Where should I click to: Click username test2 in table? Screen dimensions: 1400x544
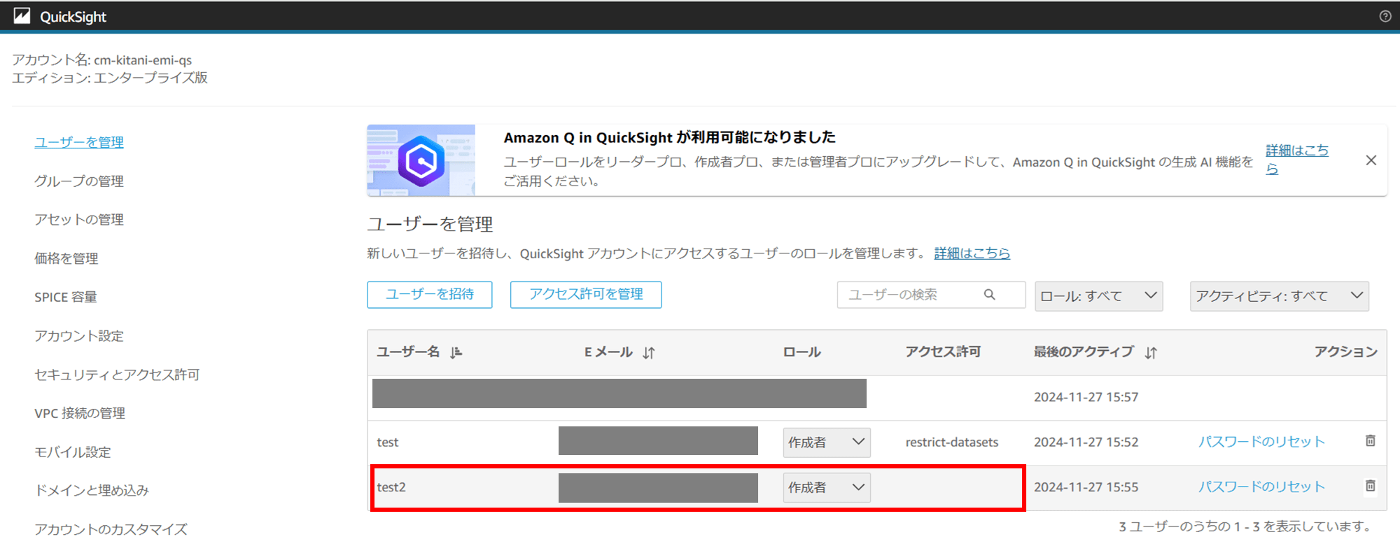[x=391, y=487]
